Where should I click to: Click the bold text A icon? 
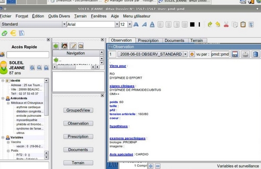click(x=136, y=25)
